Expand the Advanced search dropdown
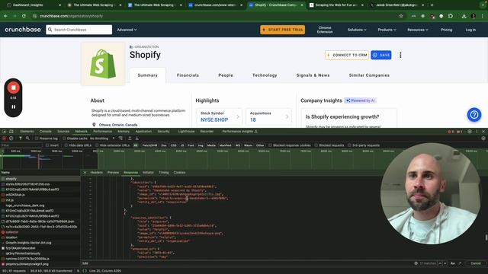Screen dimensions: 488x274 (127, 30)
